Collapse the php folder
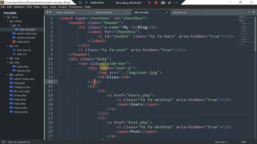257x144 pixels. pos(7,62)
